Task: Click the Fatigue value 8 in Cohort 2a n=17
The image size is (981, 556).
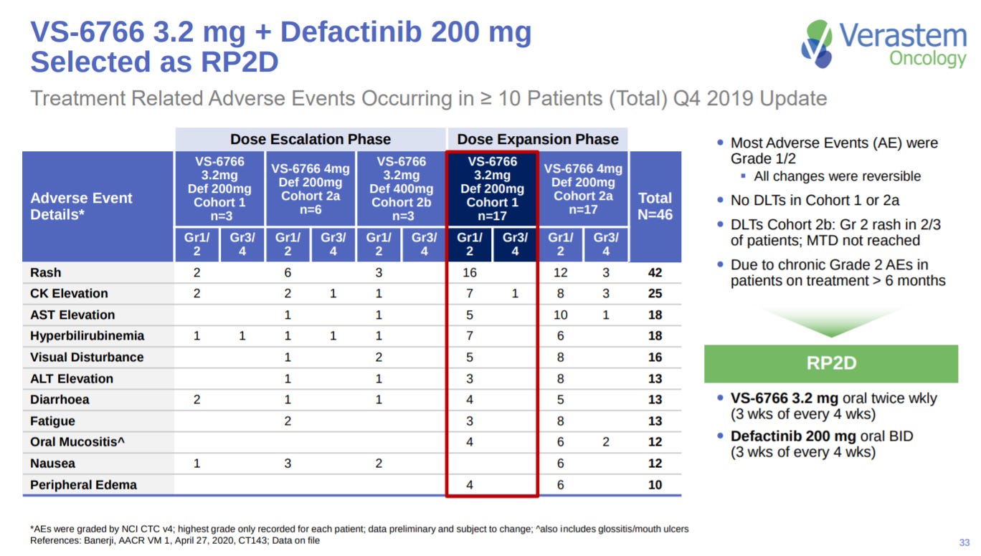Action: pos(561,421)
